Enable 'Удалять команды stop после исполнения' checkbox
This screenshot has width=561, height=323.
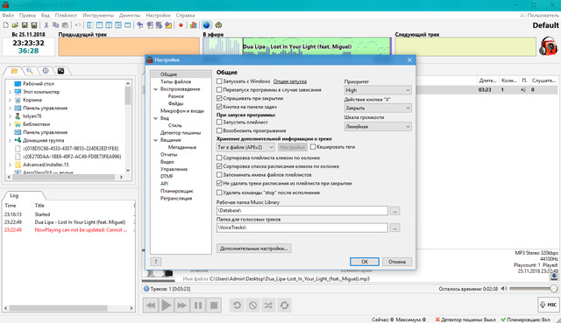219,193
